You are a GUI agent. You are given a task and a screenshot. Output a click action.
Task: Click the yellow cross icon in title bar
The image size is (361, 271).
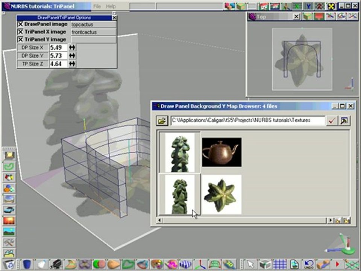pos(331,6)
